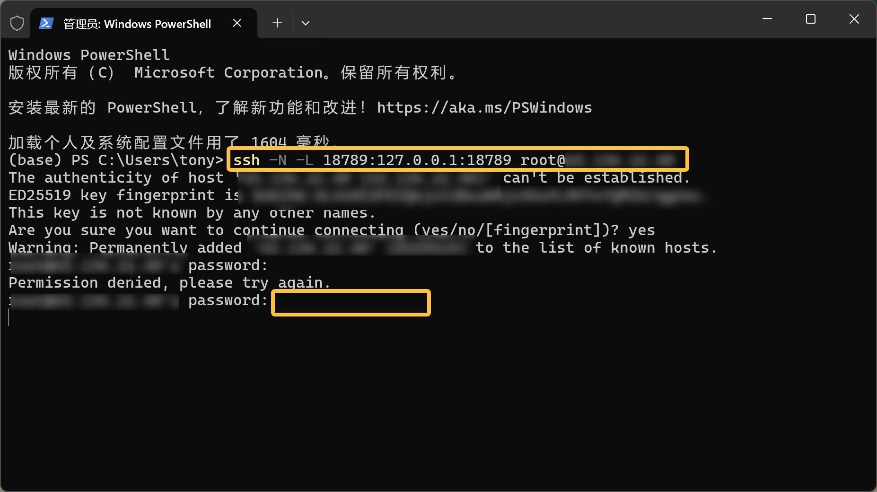Open a new tab with the plus icon

277,23
